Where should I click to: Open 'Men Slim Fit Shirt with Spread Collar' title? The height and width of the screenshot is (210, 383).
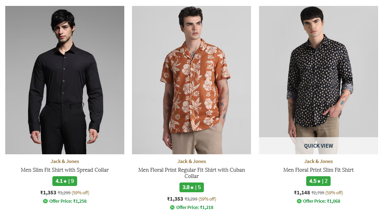tap(65, 170)
